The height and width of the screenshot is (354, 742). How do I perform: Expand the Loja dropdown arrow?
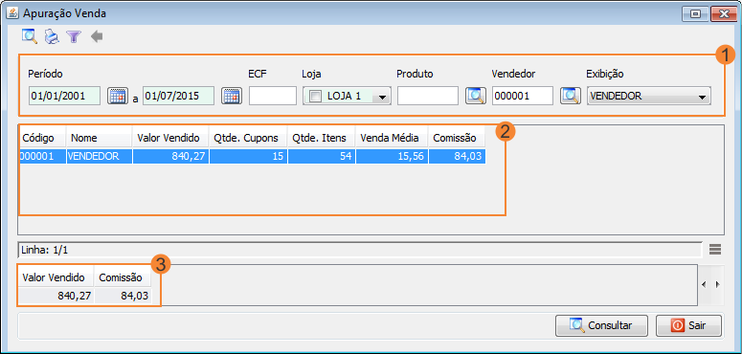tap(381, 97)
